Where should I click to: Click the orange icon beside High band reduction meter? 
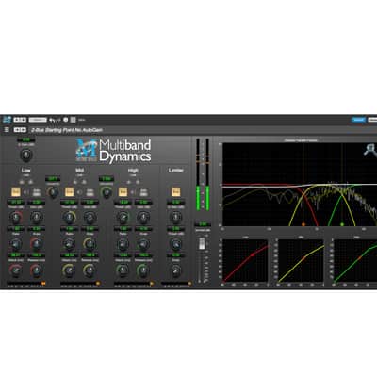152,284
